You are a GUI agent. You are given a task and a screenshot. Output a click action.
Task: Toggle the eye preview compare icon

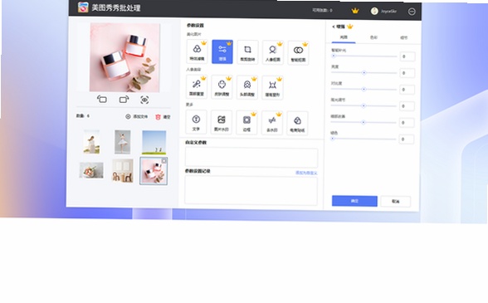[144, 100]
